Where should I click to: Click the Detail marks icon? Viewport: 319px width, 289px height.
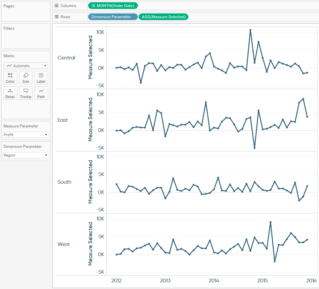[x=10, y=93]
